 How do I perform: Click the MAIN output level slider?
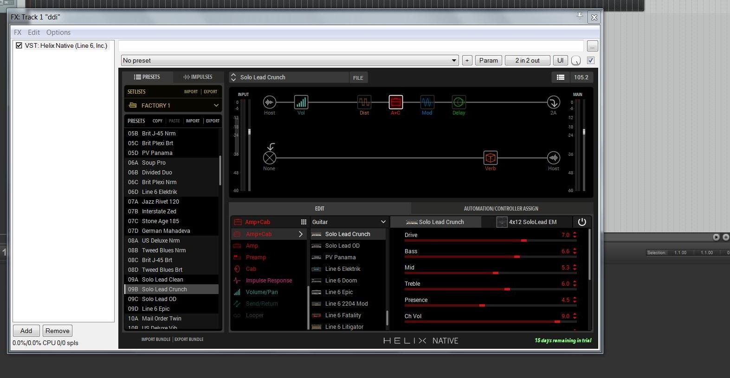click(x=584, y=132)
